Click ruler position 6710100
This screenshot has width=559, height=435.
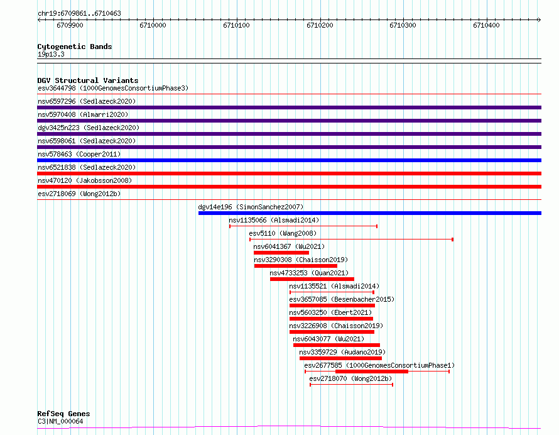[236, 25]
